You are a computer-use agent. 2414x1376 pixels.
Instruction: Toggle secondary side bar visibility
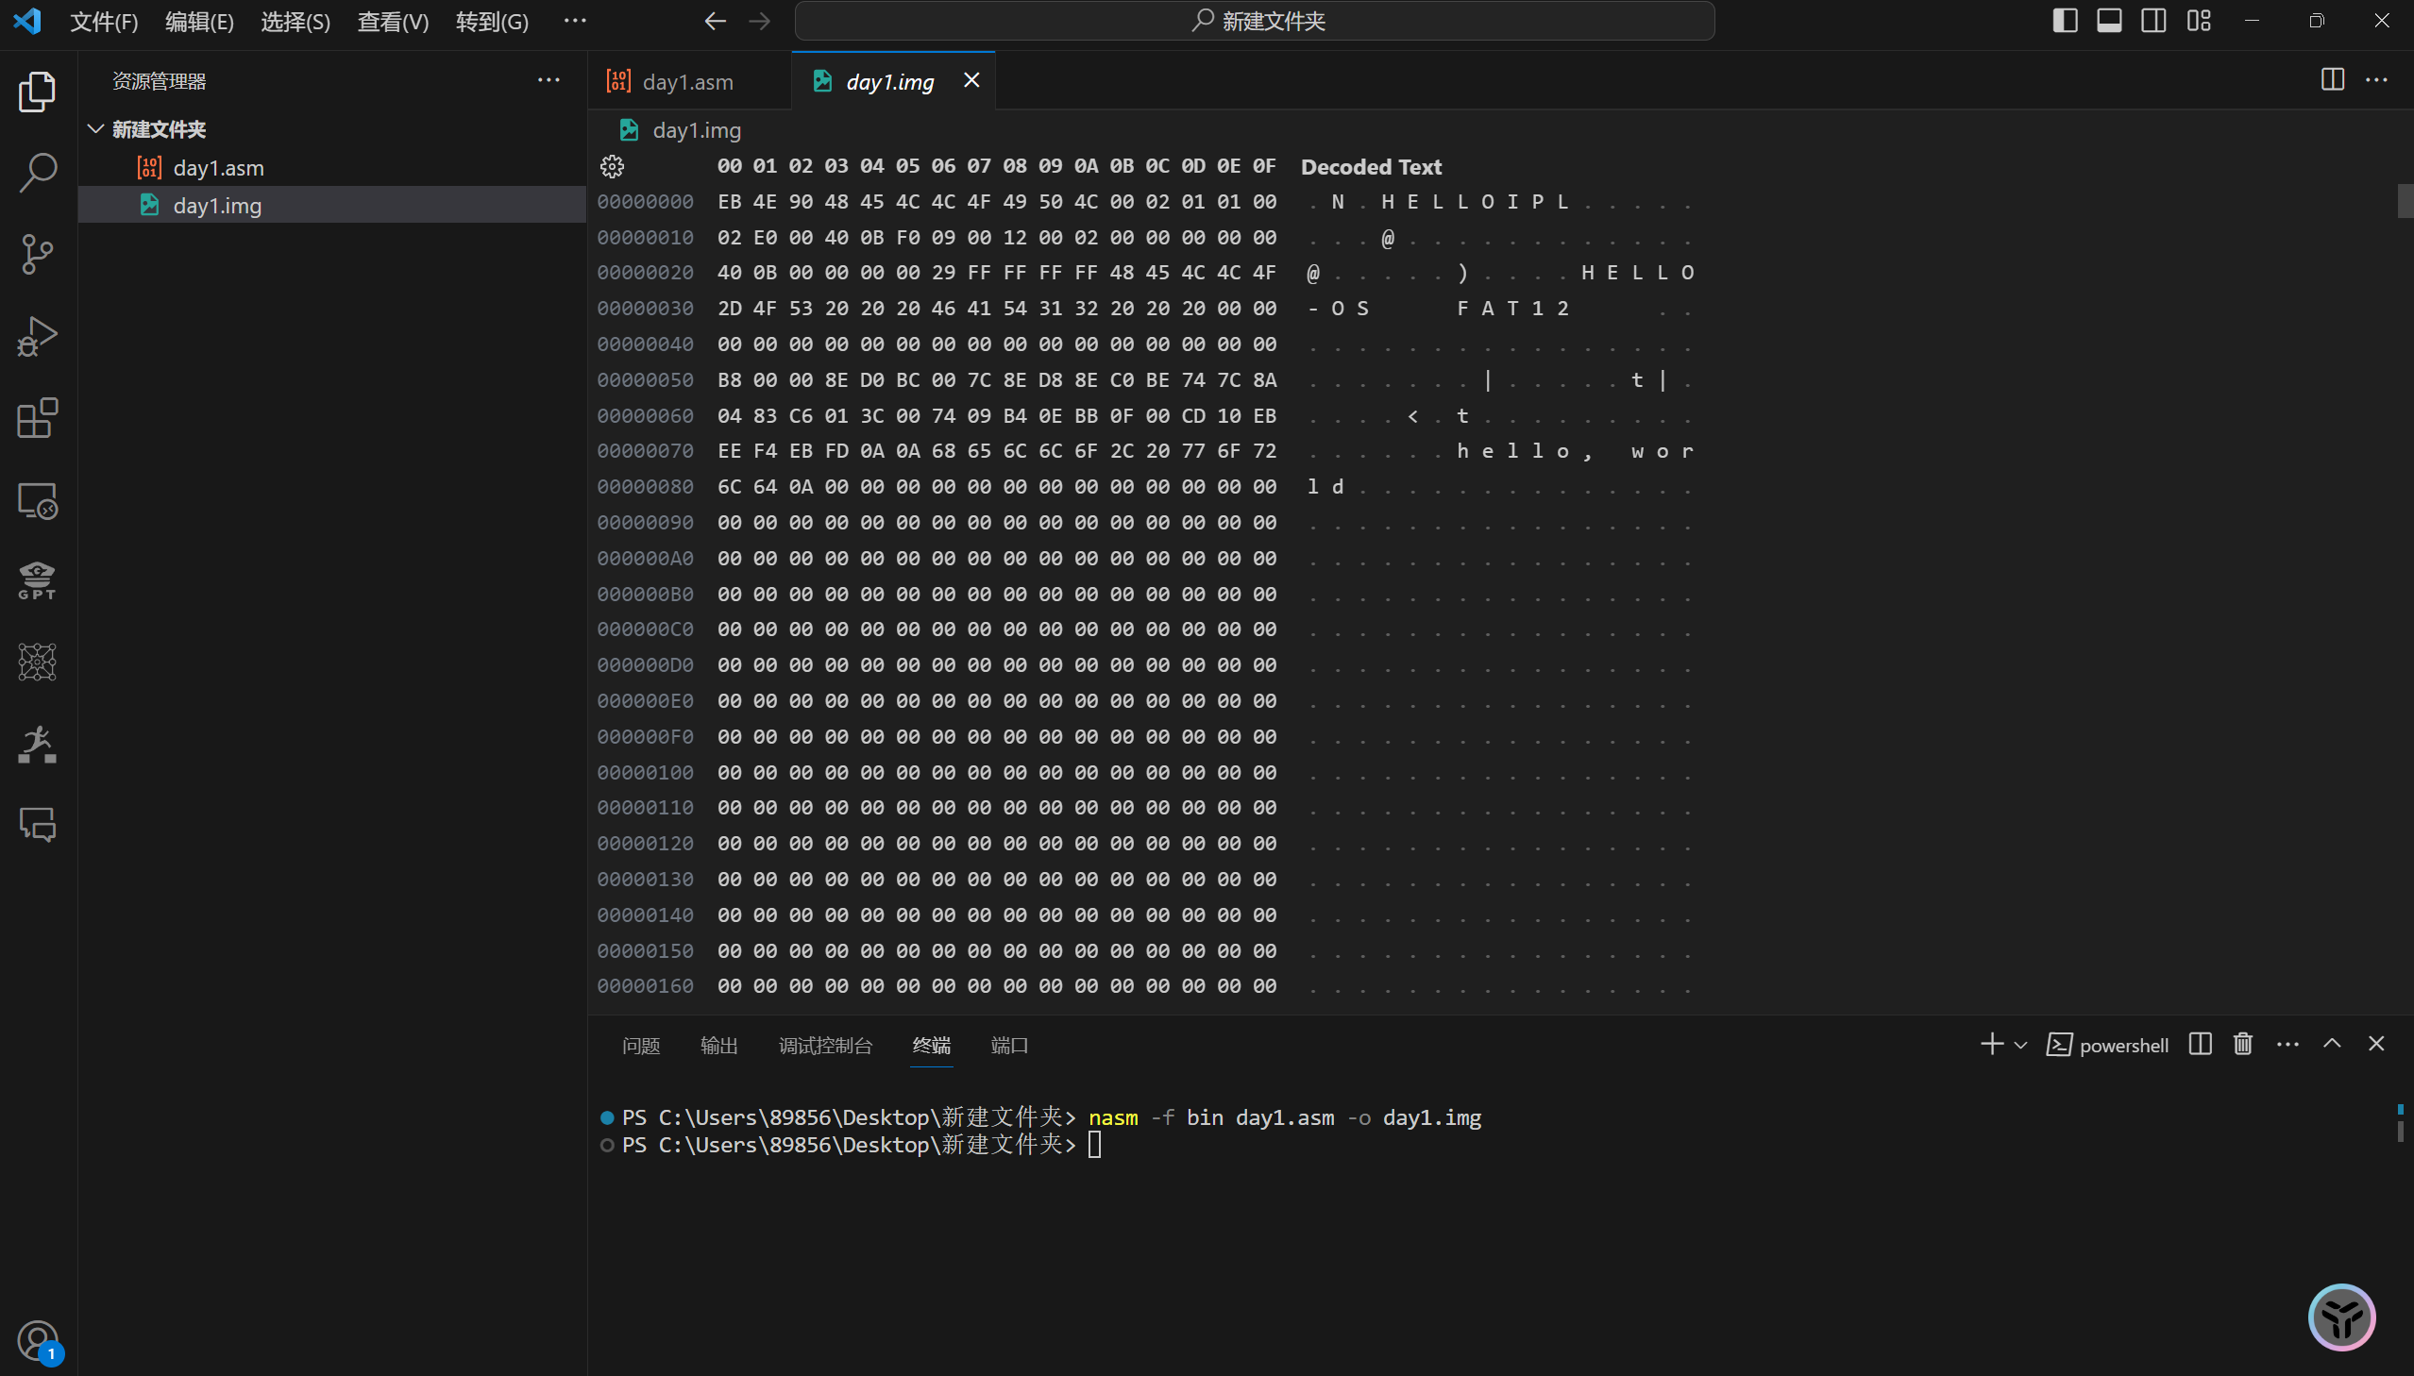tap(2154, 21)
